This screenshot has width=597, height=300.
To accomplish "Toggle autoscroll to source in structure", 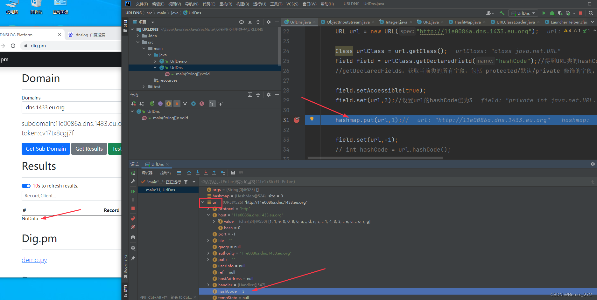I will [212, 104].
